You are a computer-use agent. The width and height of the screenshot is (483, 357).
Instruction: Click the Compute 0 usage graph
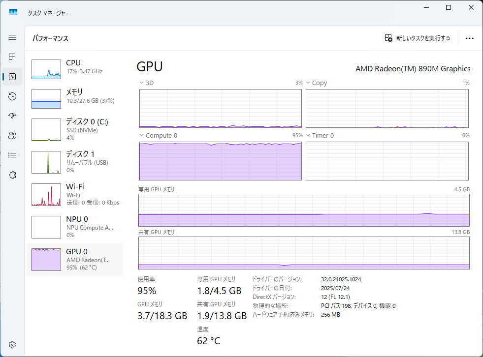221,161
